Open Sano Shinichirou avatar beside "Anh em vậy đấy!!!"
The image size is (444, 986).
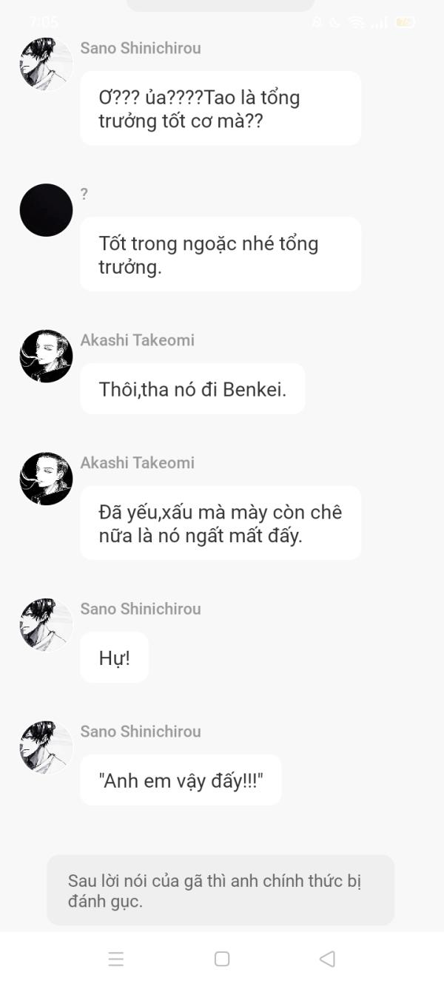pos(46,747)
